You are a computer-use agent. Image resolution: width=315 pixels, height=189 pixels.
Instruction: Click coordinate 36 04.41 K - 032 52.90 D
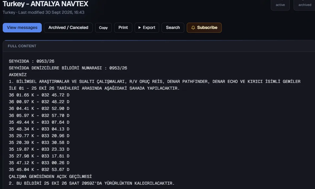click(39, 109)
